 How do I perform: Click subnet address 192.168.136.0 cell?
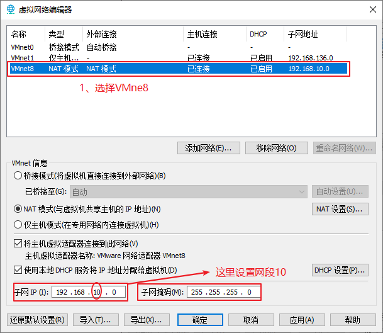[311, 58]
